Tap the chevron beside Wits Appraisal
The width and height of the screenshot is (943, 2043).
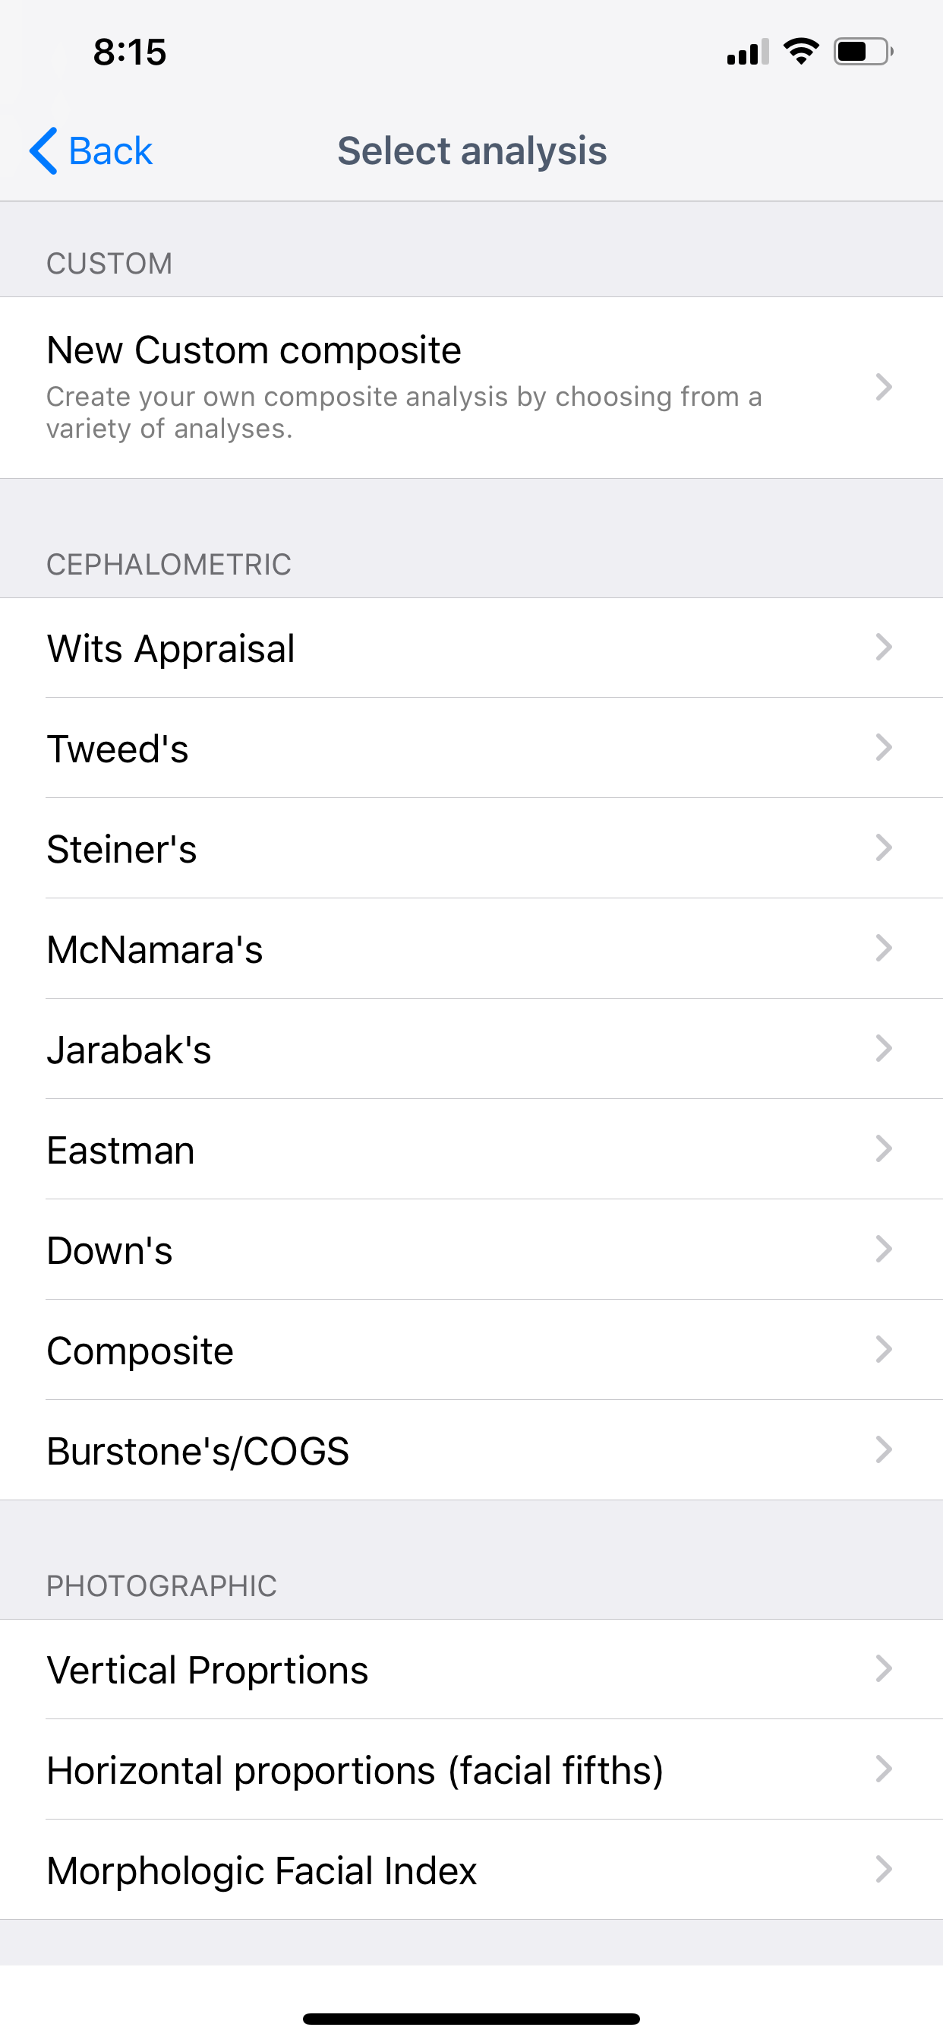(x=884, y=648)
